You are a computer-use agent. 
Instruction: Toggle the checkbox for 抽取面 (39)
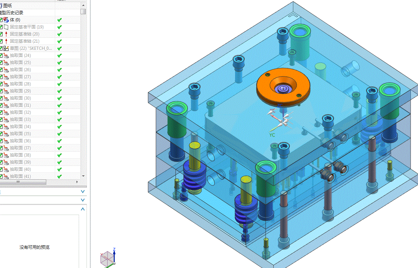pos(1,162)
